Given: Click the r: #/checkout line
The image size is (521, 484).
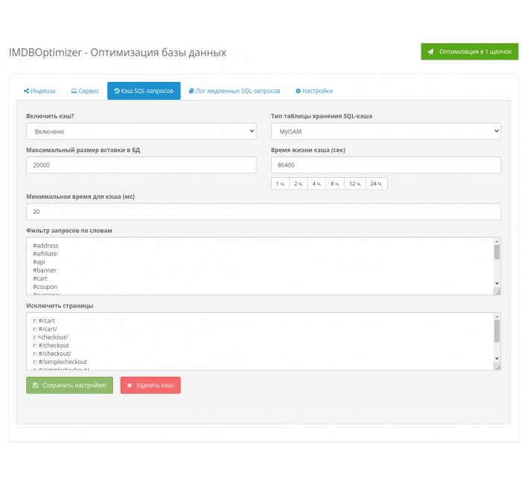Looking at the screenshot, I should [51, 346].
